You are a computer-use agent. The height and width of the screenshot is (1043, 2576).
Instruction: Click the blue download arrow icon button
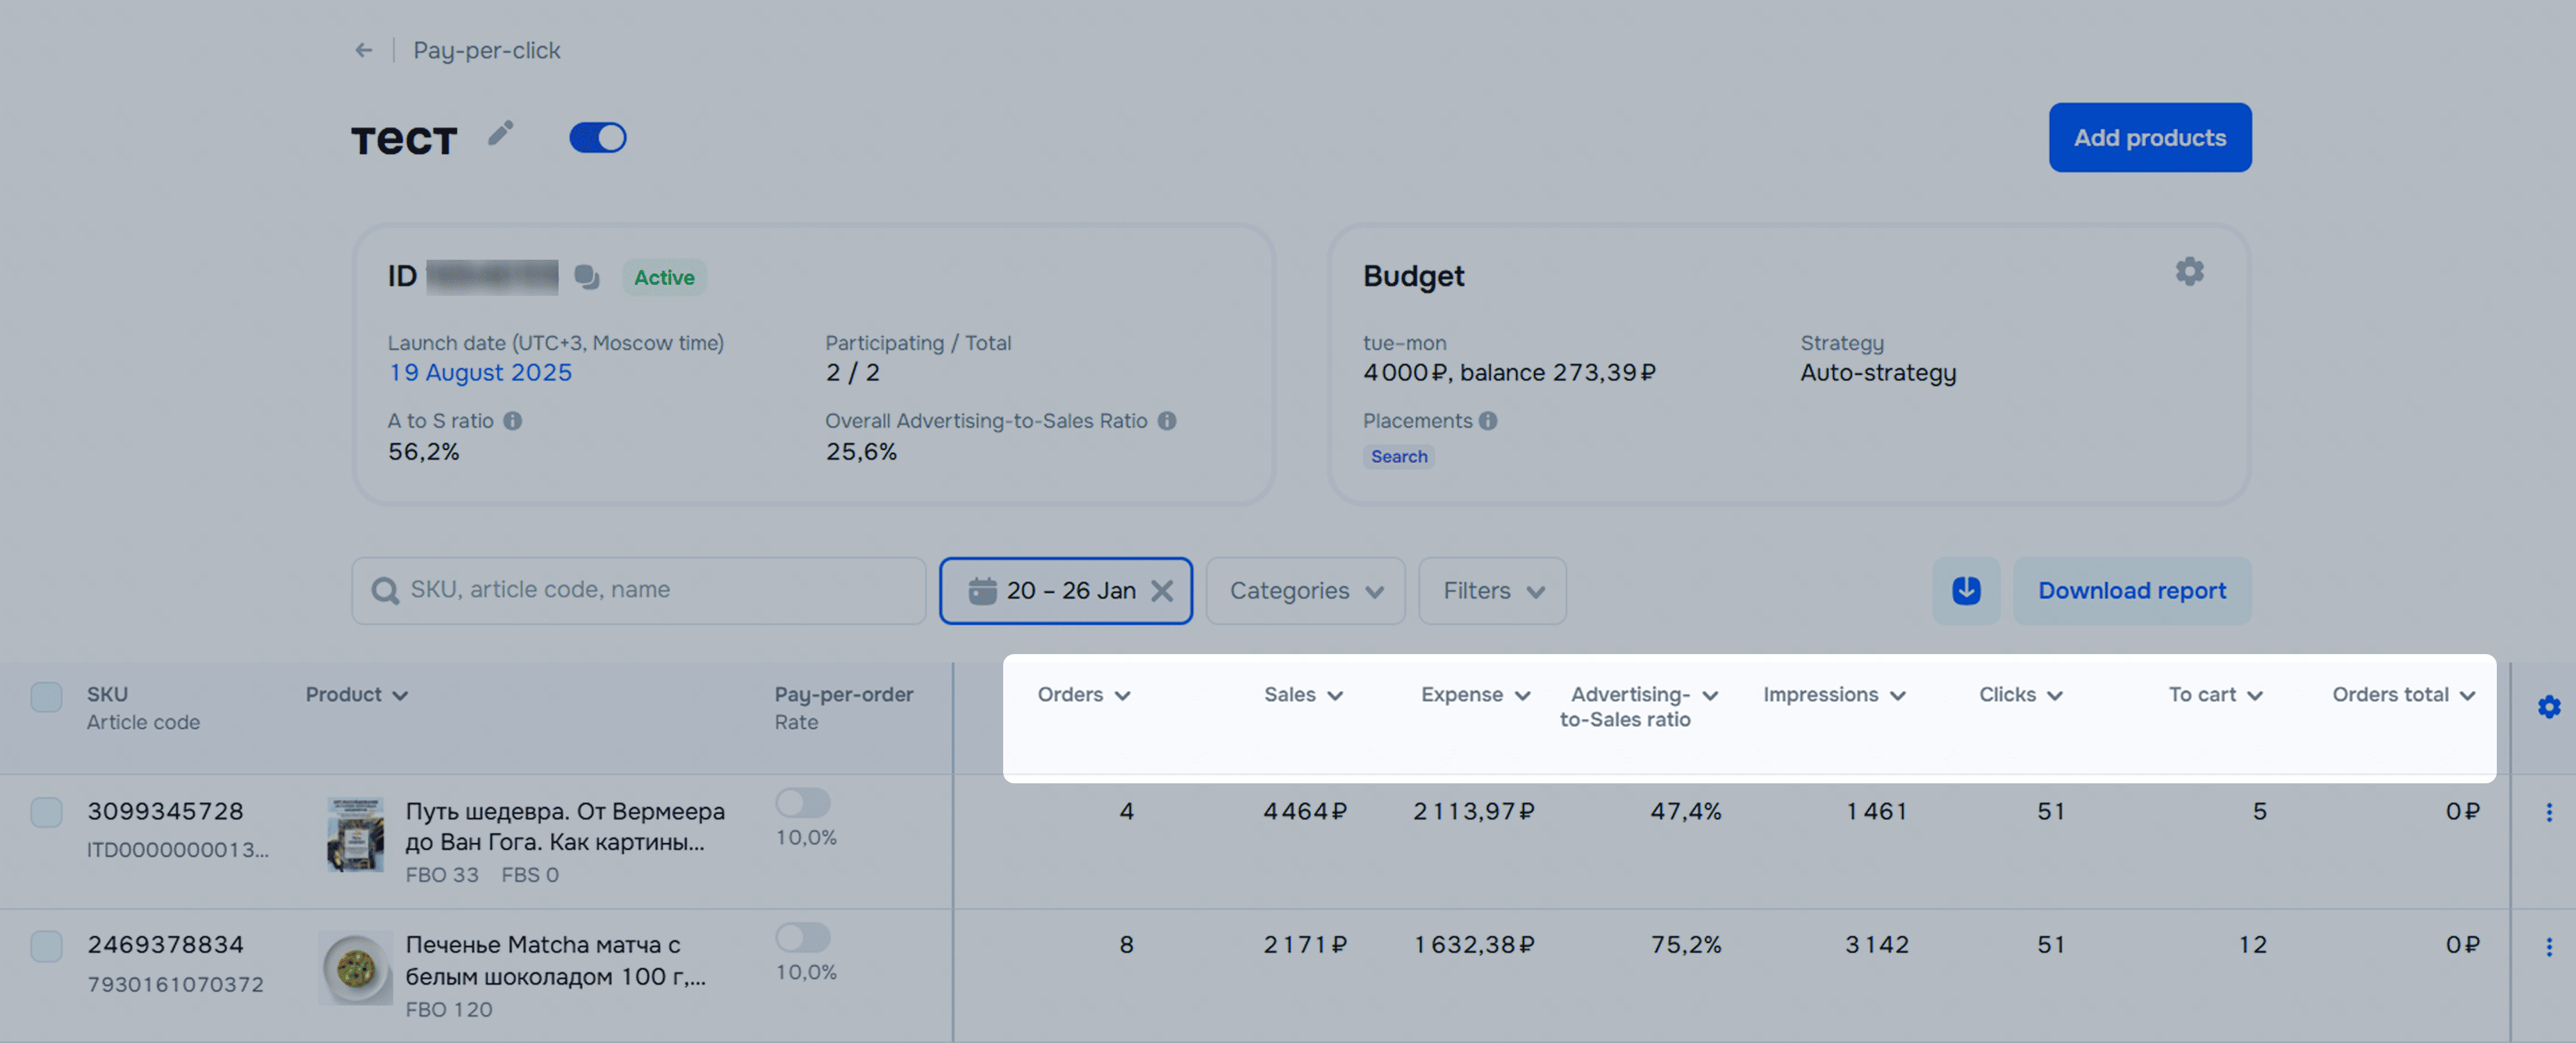click(x=1965, y=591)
